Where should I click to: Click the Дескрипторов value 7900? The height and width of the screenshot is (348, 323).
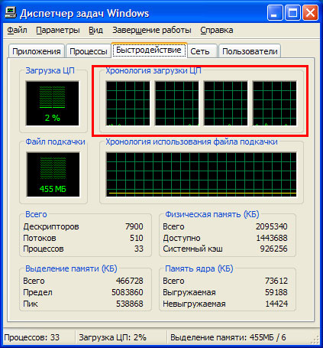tap(134, 226)
